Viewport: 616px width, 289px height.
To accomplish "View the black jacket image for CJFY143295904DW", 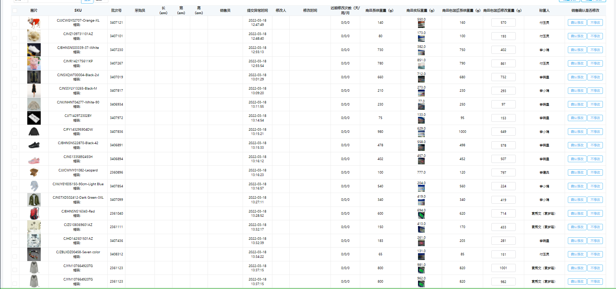I will pyautogui.click(x=34, y=132).
